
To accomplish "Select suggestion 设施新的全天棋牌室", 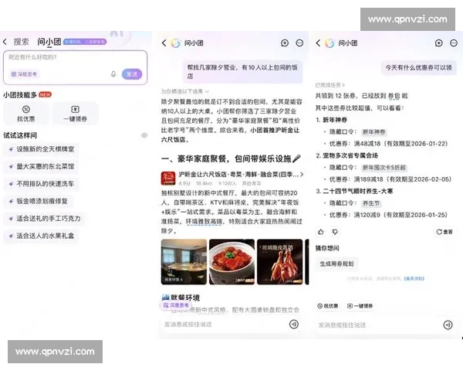I will [x=42, y=149].
